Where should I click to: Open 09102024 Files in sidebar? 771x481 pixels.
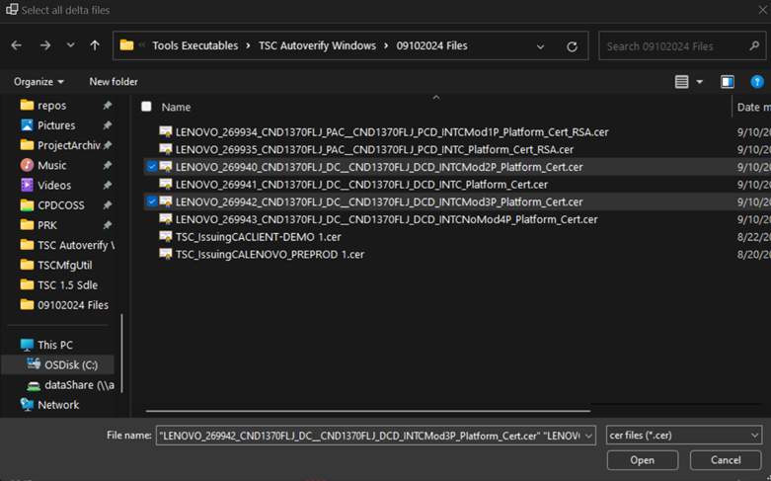click(73, 305)
